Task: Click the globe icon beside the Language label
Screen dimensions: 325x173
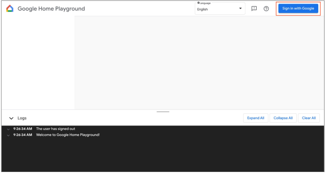Action: (x=198, y=3)
